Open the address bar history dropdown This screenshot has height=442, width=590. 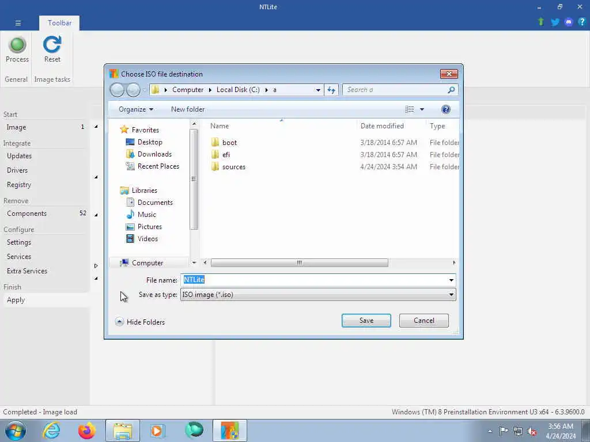pyautogui.click(x=318, y=90)
